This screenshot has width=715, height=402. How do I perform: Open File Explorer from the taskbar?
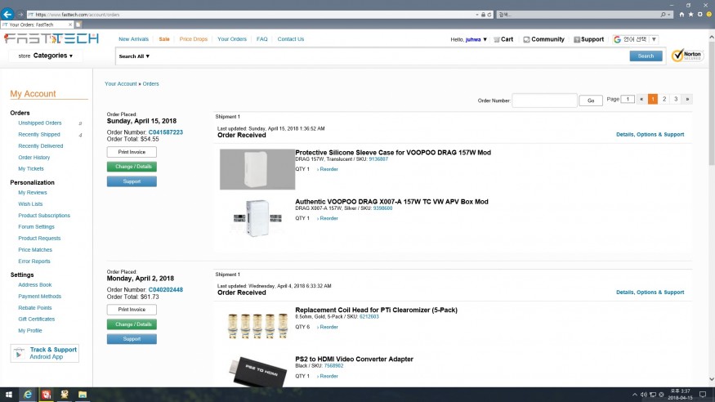tap(83, 395)
